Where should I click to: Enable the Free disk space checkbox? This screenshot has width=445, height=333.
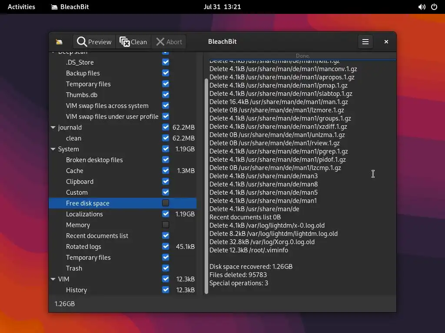tap(166, 203)
